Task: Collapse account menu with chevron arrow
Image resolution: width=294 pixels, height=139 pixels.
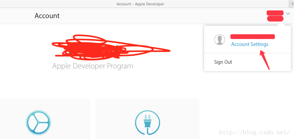Action: [288, 13]
